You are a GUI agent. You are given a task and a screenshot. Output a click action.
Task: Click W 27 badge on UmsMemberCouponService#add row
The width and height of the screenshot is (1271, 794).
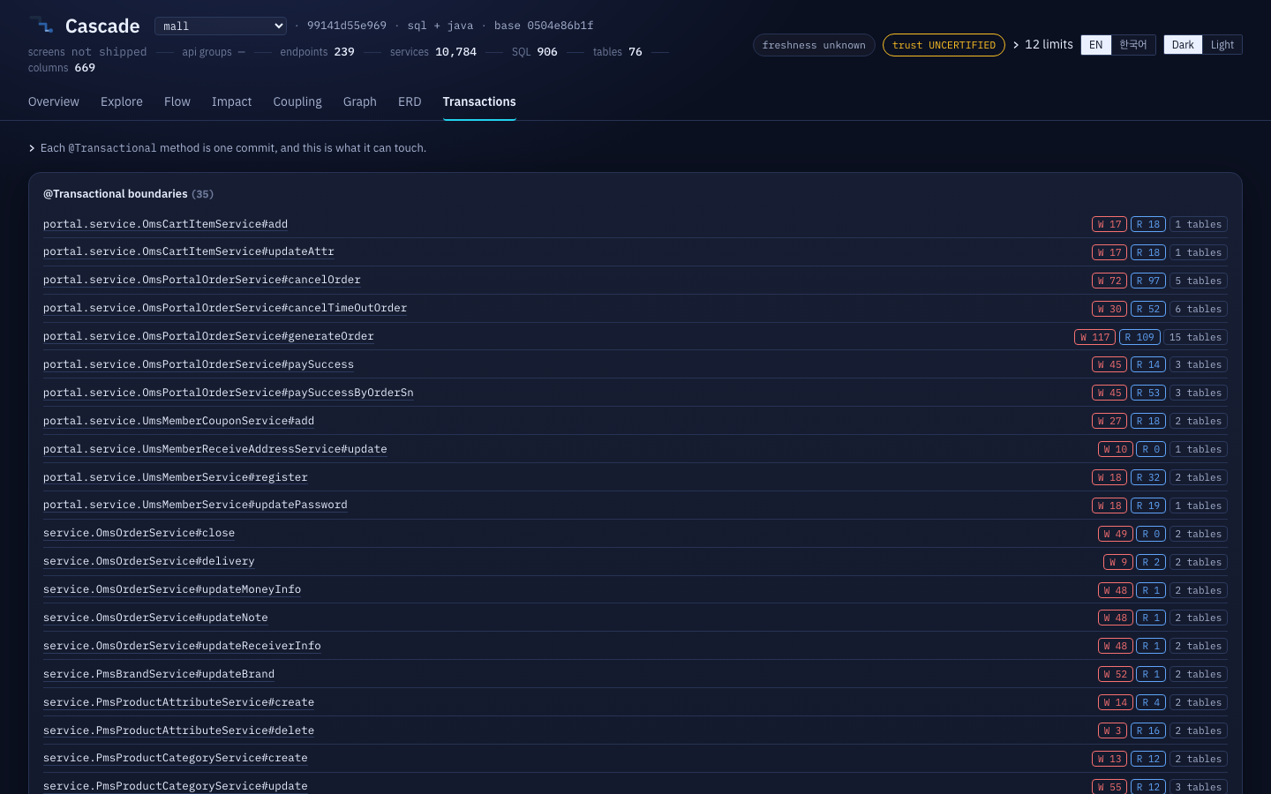pos(1109,421)
